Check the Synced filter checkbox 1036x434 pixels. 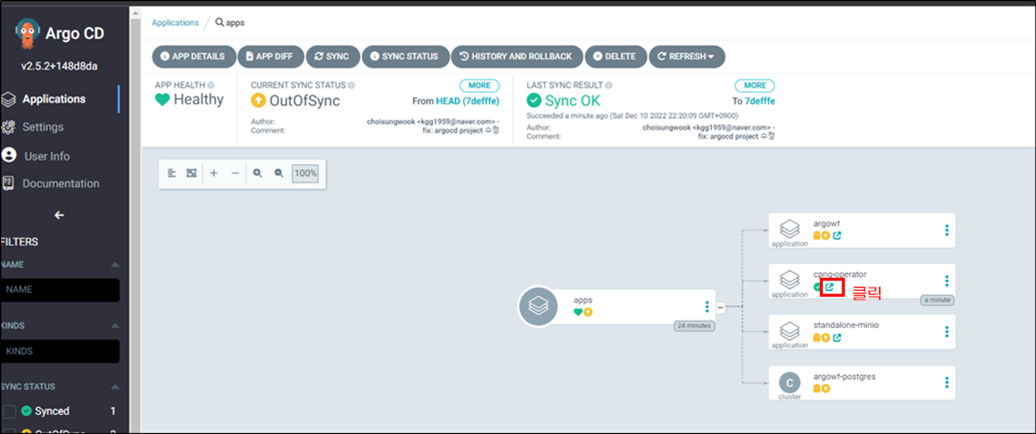click(x=9, y=411)
